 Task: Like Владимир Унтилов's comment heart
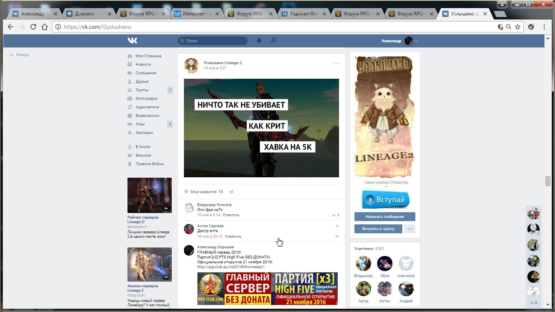pos(334,215)
